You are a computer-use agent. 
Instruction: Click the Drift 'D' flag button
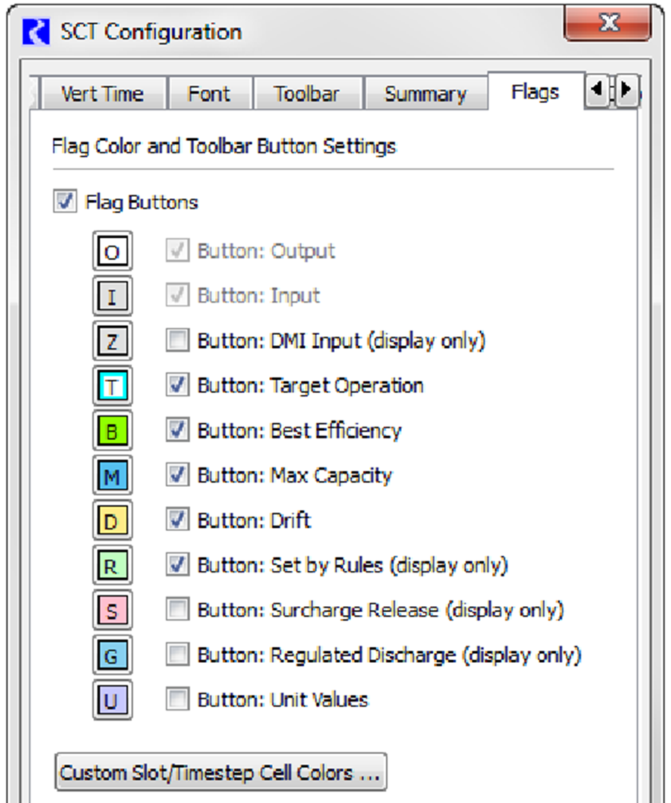coord(112,520)
